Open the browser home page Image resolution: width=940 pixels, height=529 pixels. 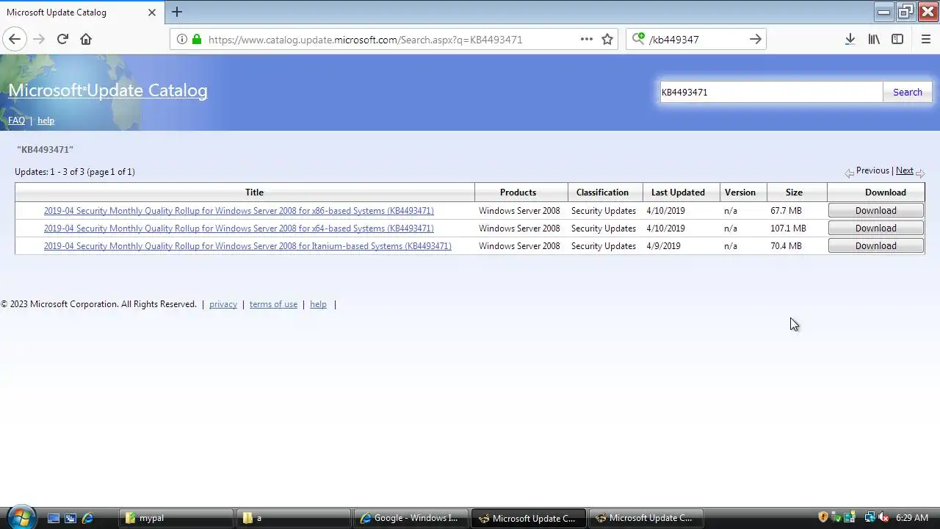[x=86, y=39]
